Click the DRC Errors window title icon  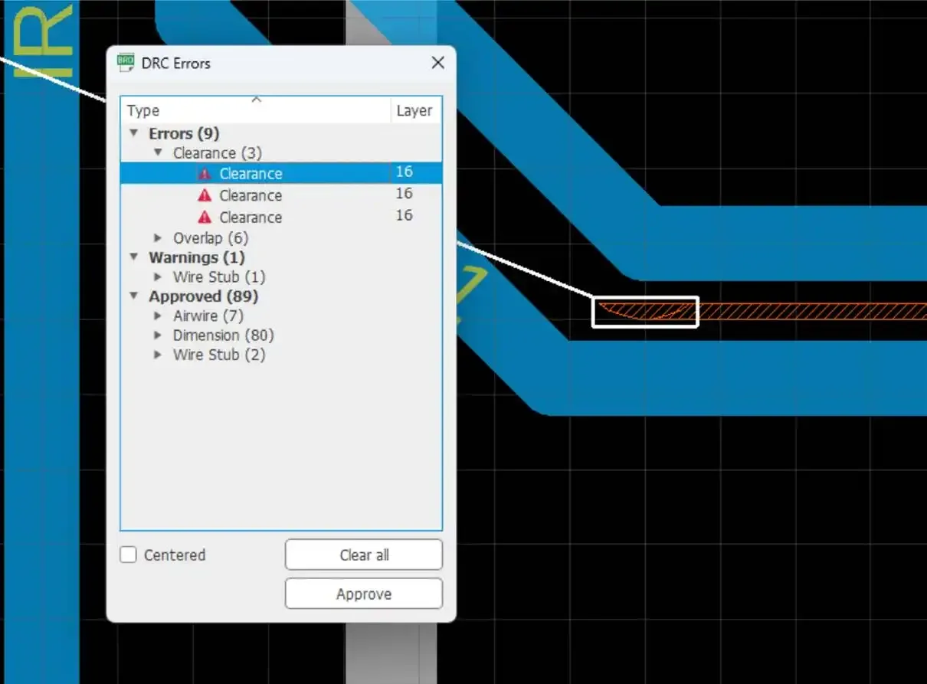coord(126,63)
